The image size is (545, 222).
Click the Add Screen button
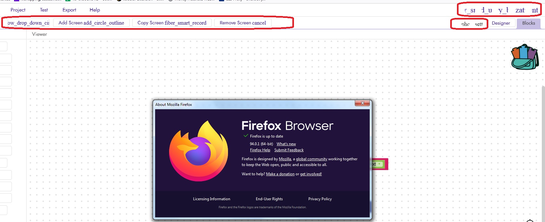tap(91, 23)
